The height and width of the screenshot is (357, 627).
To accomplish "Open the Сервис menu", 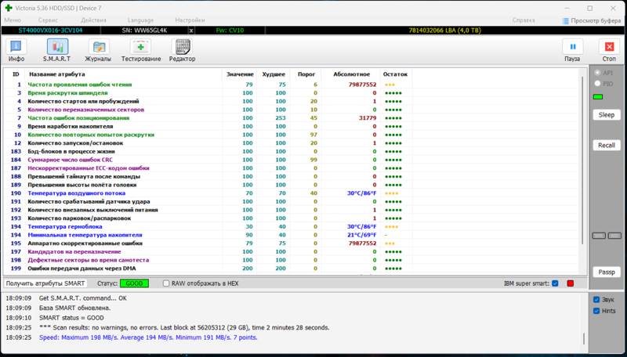I will tap(48, 19).
